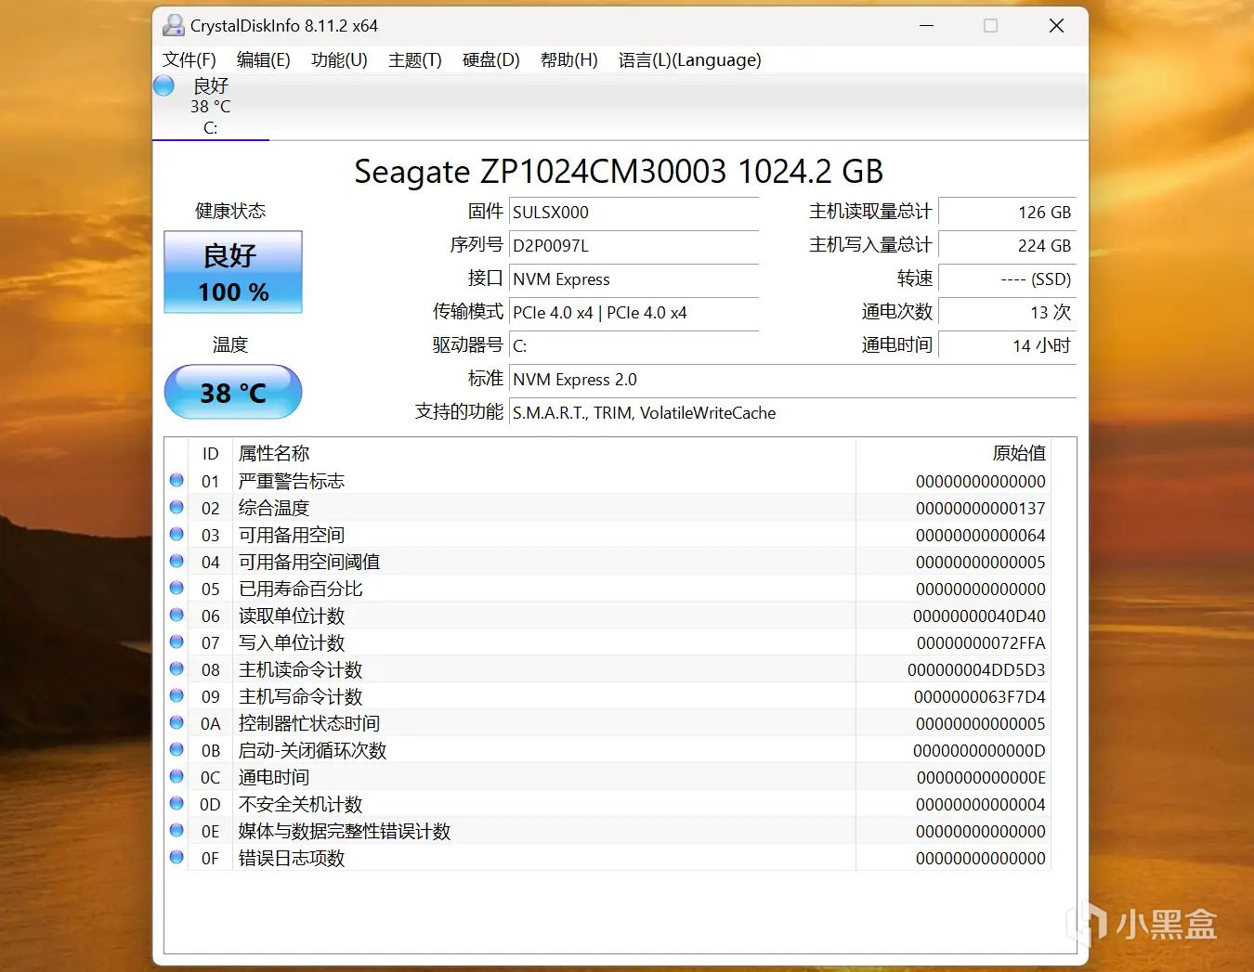Click the ID column header
The height and width of the screenshot is (972, 1254).
tap(211, 453)
